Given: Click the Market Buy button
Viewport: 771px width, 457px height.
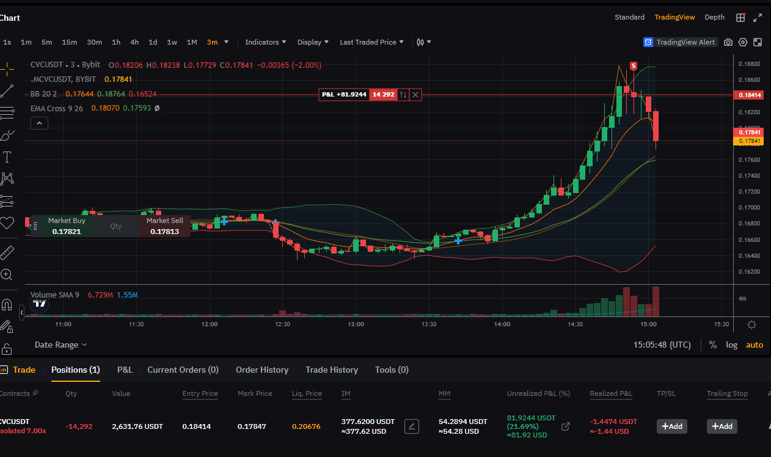Looking at the screenshot, I should 67,226.
